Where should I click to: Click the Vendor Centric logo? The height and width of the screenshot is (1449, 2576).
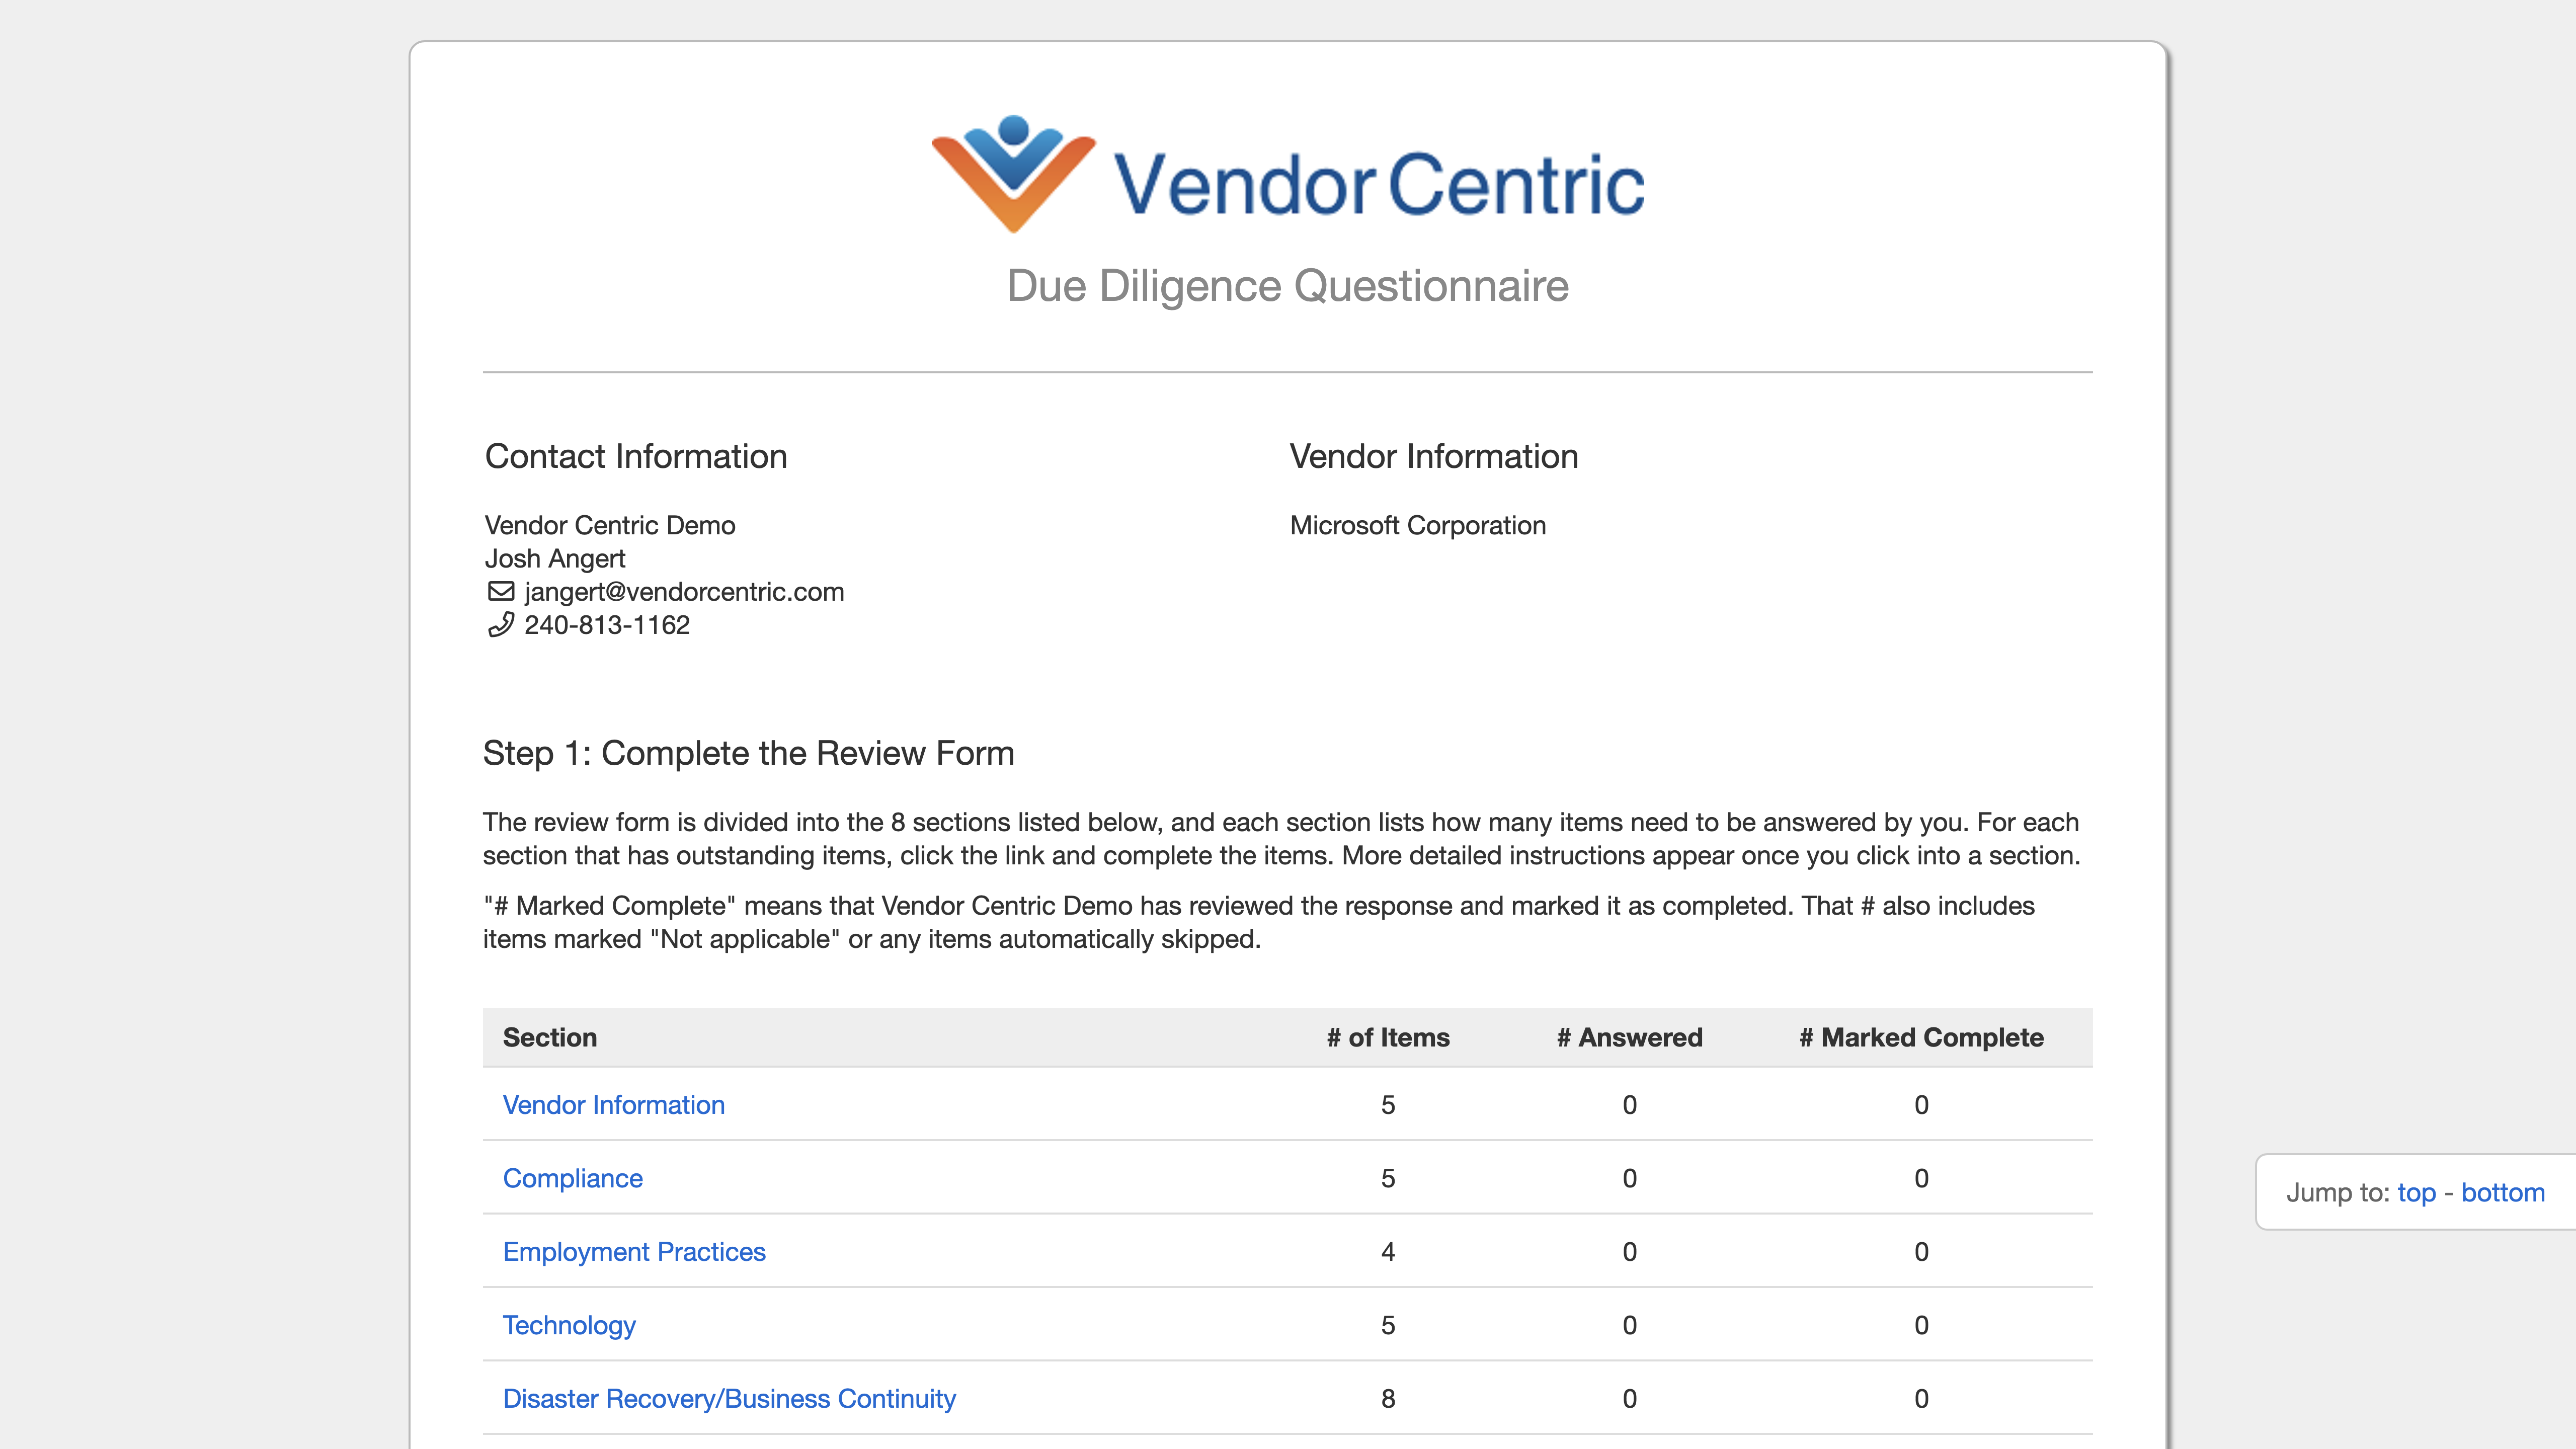point(1288,175)
